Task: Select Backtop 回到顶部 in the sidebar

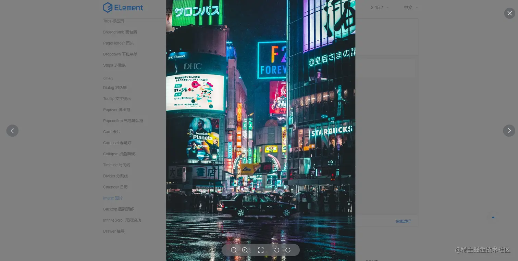Action: (x=119, y=209)
